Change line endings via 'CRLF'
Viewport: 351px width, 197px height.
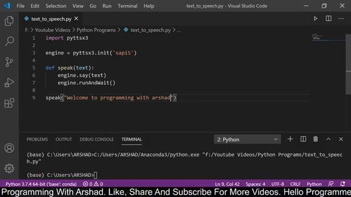click(295, 184)
